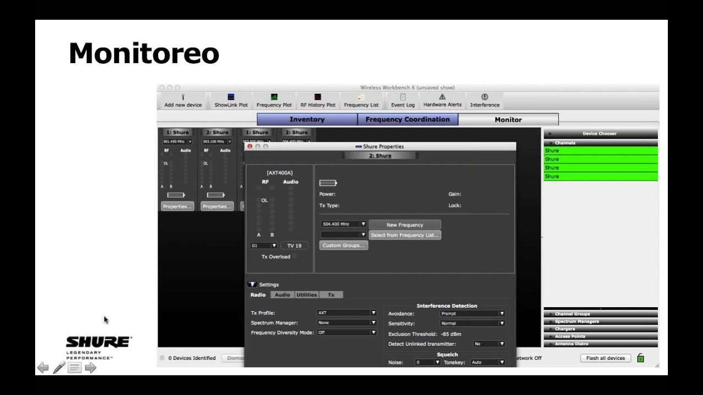Click the New Frequency button
The height and width of the screenshot is (395, 703).
coord(405,224)
